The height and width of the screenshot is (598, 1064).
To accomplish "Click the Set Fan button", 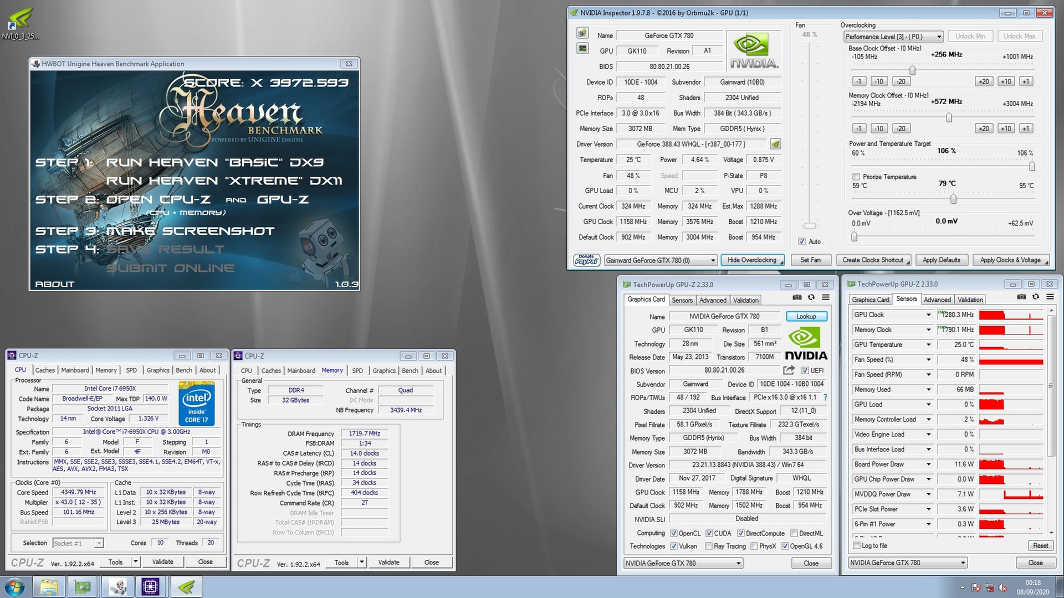I will point(810,260).
